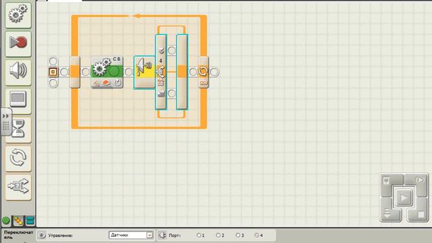Open the Common palette green circle tab
This screenshot has width=432, height=243.
click(6, 221)
